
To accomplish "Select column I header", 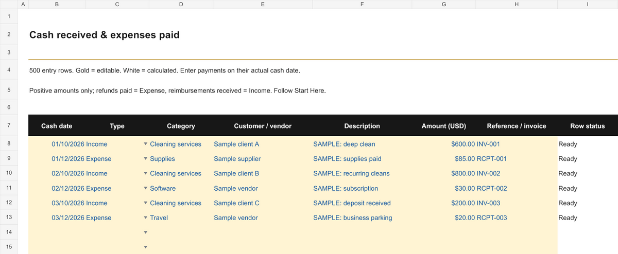I will [x=588, y=4].
